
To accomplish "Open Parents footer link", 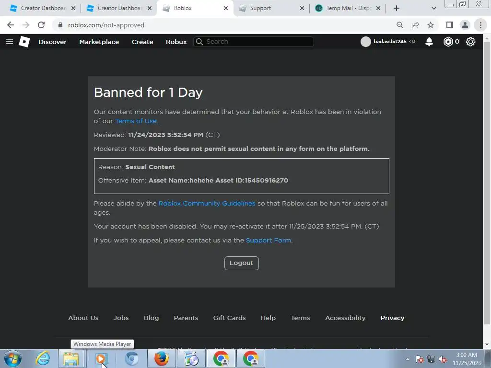I will click(x=186, y=318).
